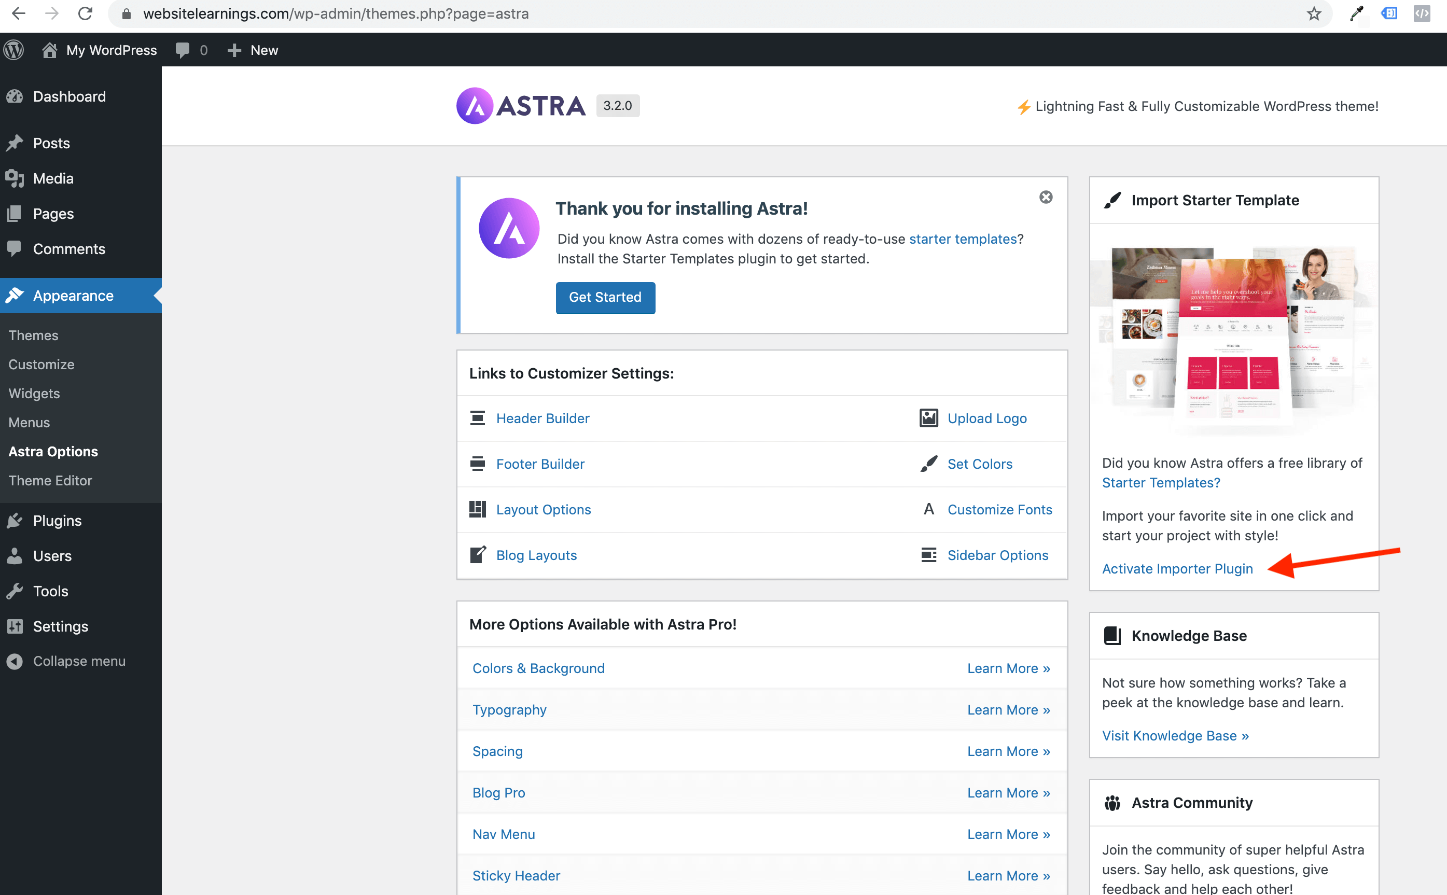Open the Header Builder link
This screenshot has width=1447, height=895.
tap(543, 418)
